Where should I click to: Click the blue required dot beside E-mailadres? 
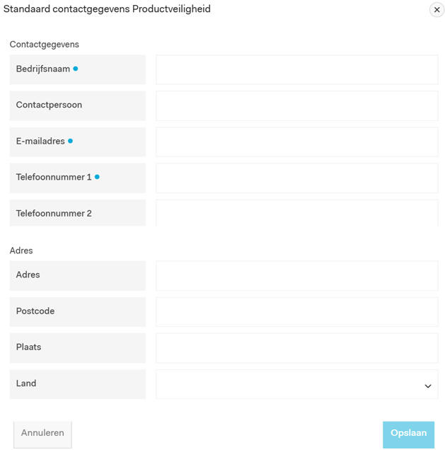(x=70, y=141)
